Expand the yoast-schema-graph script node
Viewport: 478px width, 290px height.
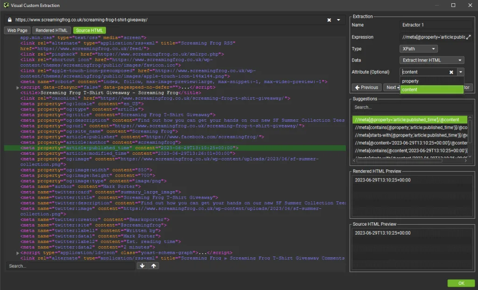(x=18, y=253)
